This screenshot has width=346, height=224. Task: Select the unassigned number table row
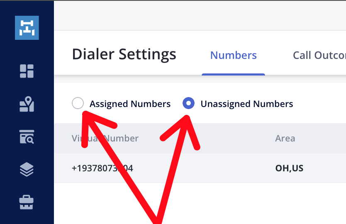point(200,168)
